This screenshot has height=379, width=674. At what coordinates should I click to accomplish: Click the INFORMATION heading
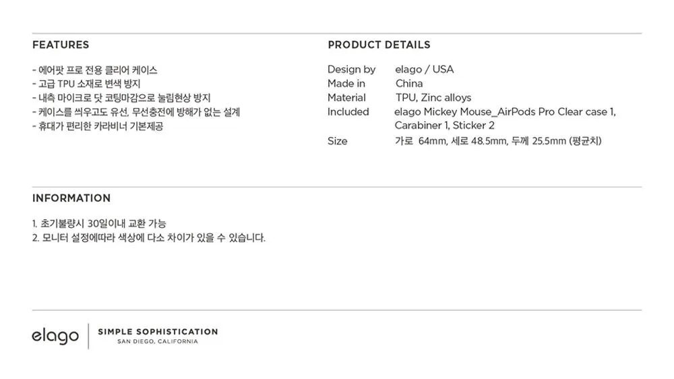click(x=71, y=198)
